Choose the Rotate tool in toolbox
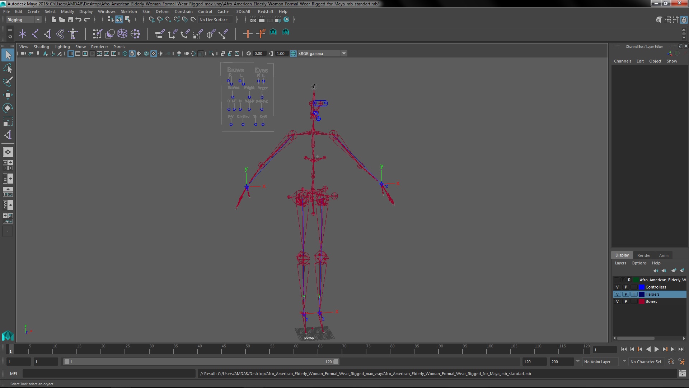This screenshot has width=689, height=388. pyautogui.click(x=8, y=108)
